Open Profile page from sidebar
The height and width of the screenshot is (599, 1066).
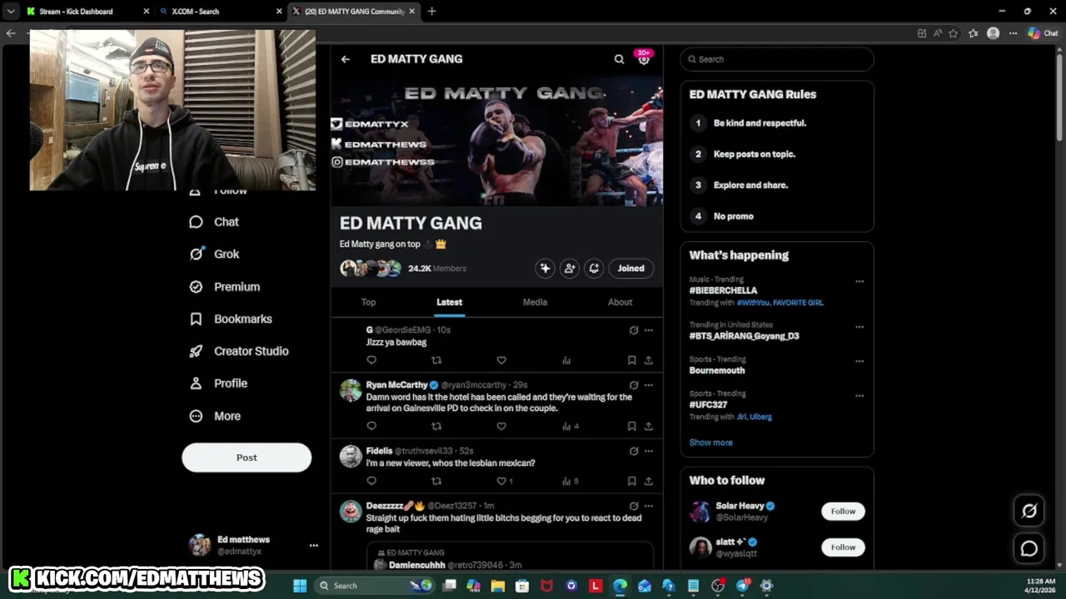tap(217, 384)
